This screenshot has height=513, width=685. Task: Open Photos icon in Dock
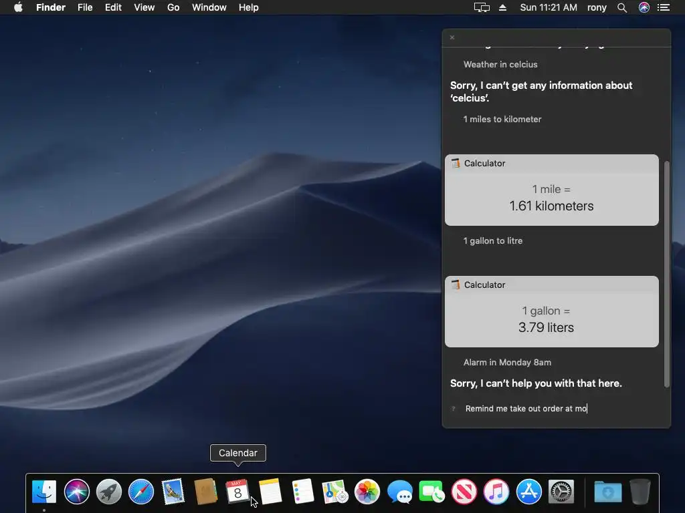(367, 492)
